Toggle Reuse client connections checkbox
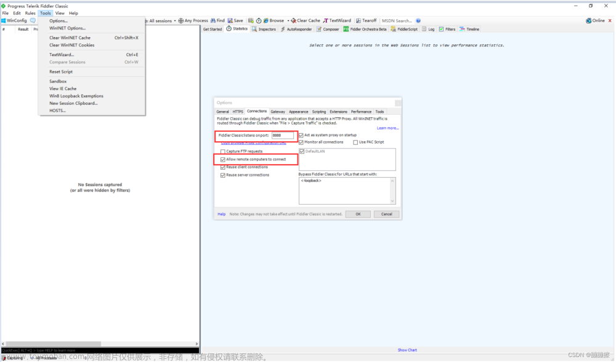Image resolution: width=616 pixels, height=362 pixels. coord(223,167)
